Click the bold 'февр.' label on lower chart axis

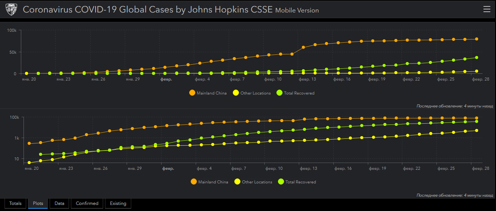[x=168, y=169]
